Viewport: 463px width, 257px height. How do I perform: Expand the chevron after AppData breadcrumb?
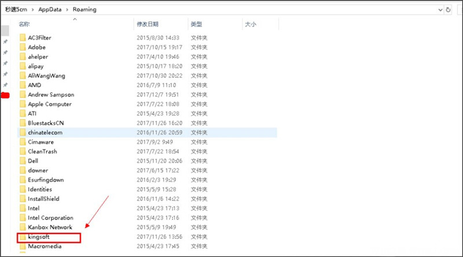67,10
